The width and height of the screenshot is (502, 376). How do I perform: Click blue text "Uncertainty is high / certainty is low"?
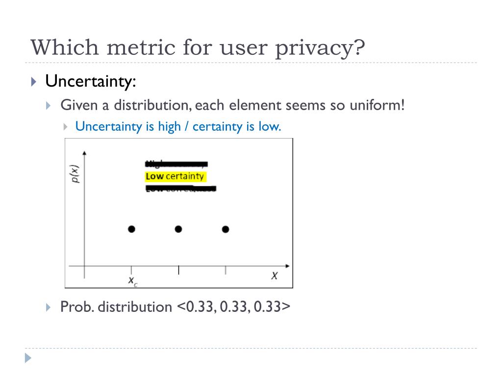178,127
